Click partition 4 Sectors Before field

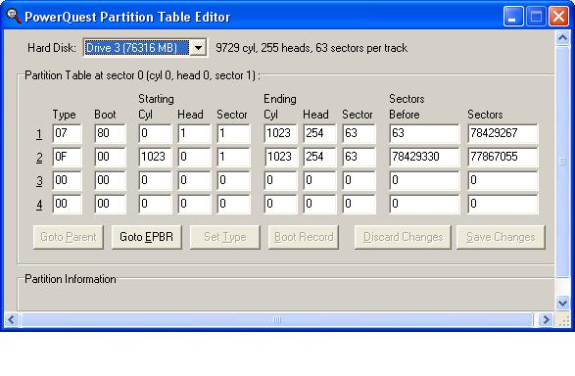[424, 204]
